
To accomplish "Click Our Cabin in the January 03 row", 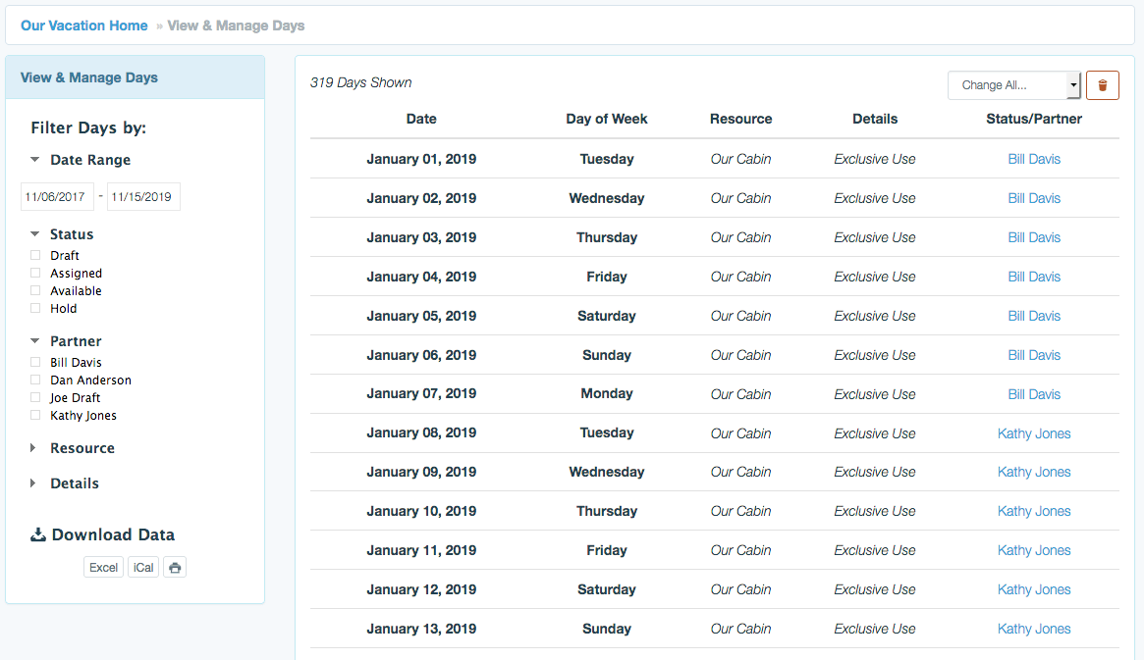I will pos(740,237).
